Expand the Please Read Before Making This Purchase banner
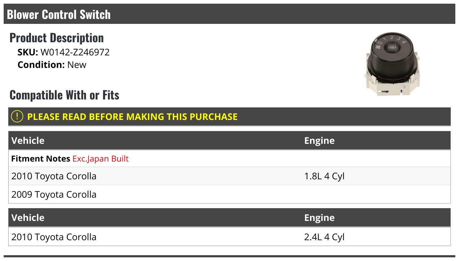459x261 pixels. pos(229,117)
